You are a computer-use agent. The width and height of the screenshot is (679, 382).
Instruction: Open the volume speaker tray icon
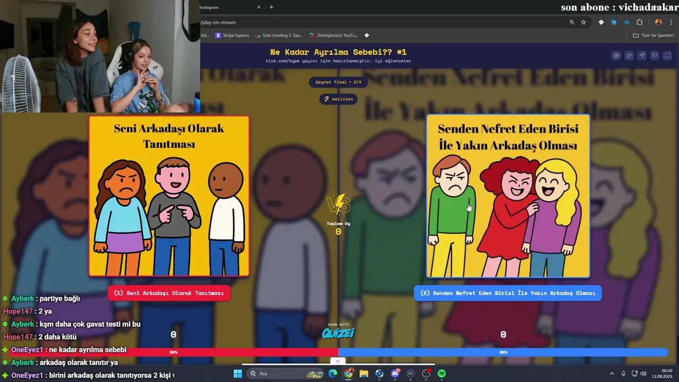pyautogui.click(x=643, y=374)
